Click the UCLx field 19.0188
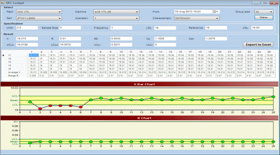 coord(27,45)
